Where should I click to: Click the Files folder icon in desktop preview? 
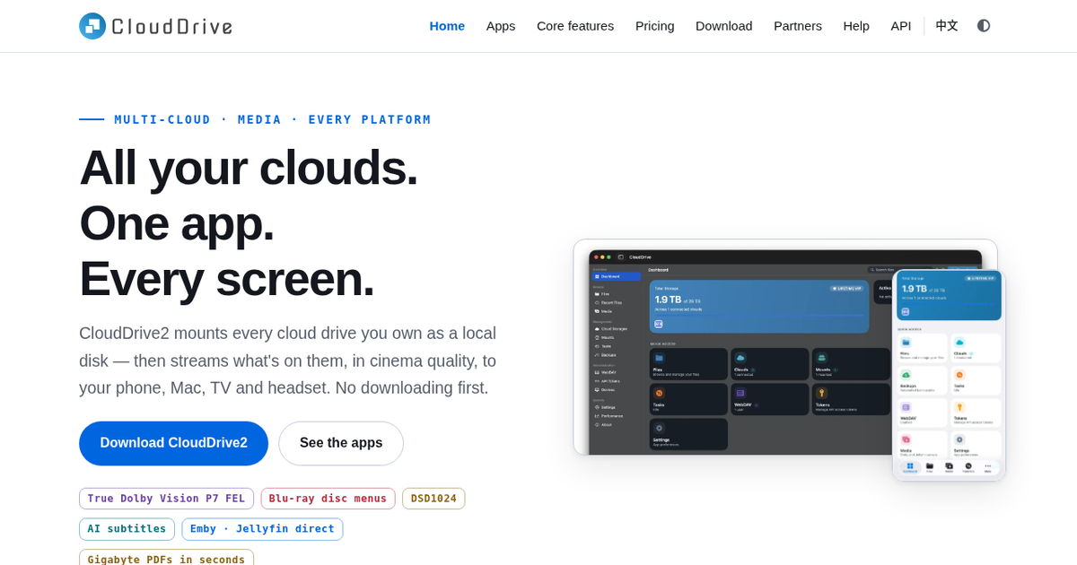(659, 358)
